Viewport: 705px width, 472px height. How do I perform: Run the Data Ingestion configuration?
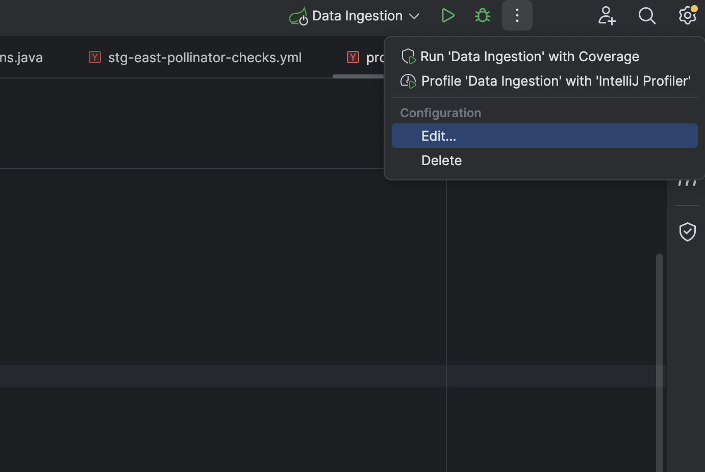pos(448,16)
